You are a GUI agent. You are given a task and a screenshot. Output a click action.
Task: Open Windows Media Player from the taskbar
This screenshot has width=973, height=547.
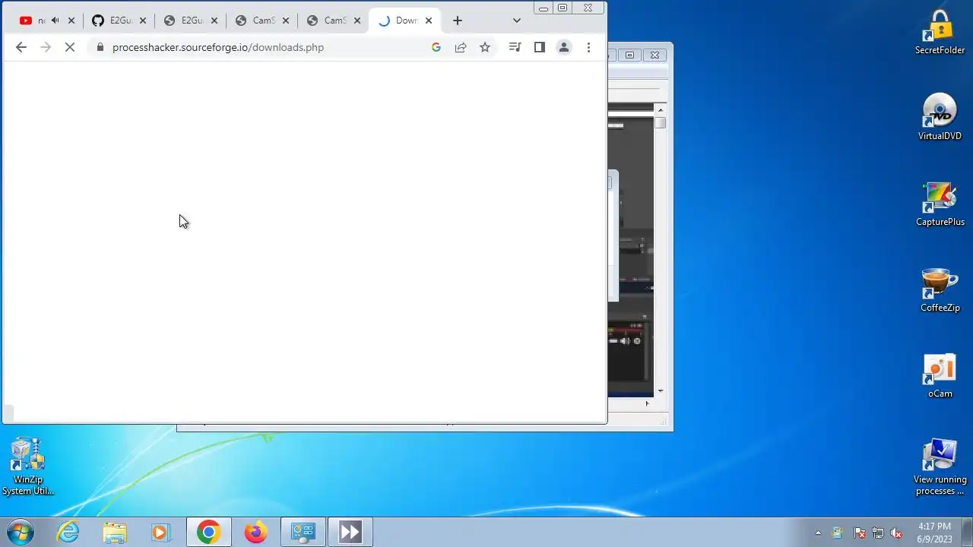(160, 532)
